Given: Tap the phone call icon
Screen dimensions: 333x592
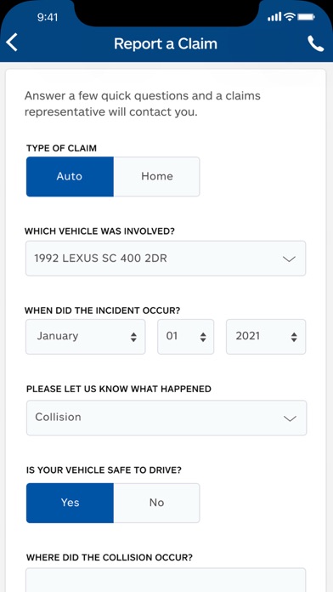Looking at the screenshot, I should coord(316,43).
